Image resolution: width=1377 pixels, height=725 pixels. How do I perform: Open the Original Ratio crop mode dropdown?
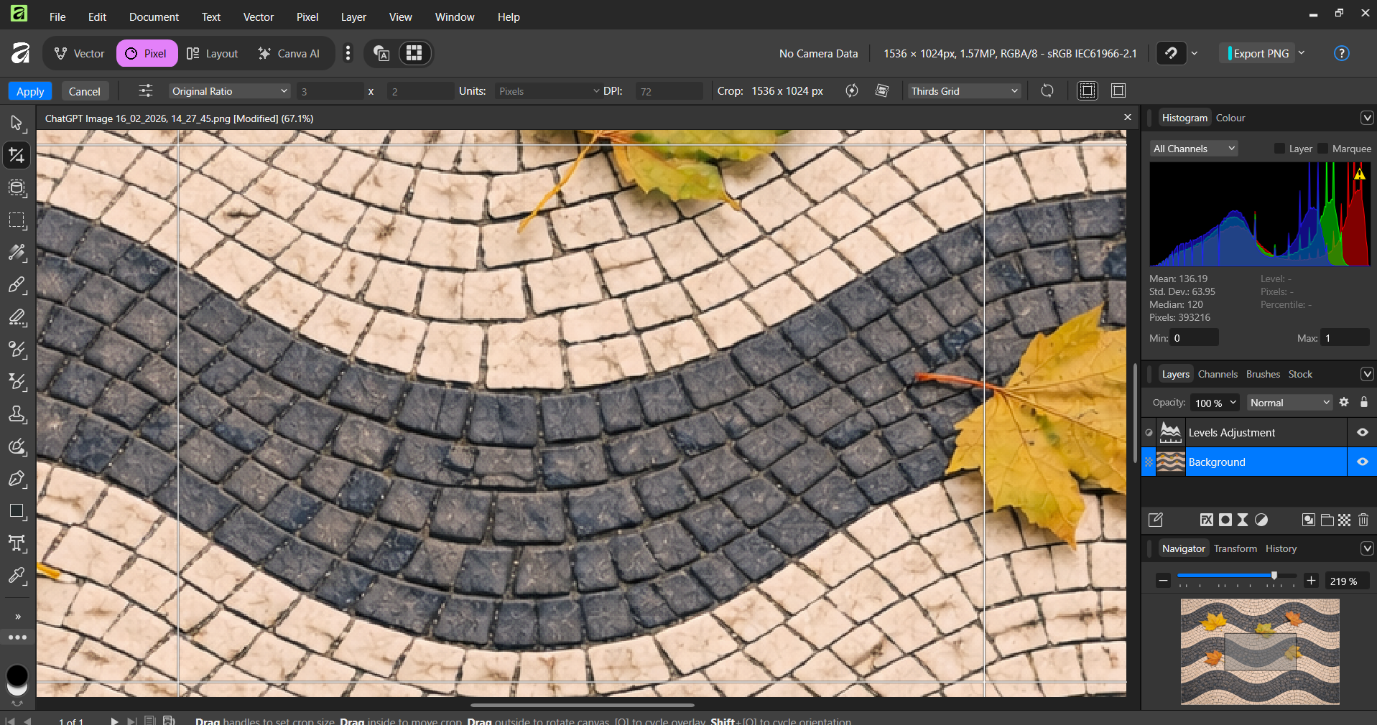(x=229, y=91)
